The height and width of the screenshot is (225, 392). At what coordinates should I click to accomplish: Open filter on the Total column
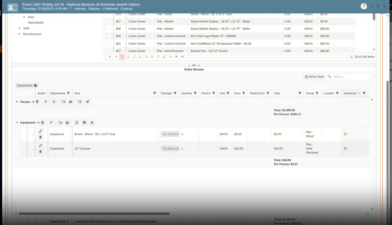(x=300, y=93)
